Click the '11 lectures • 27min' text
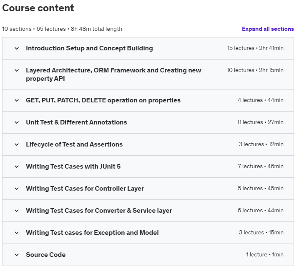The width and height of the screenshot is (294, 266). point(260,122)
